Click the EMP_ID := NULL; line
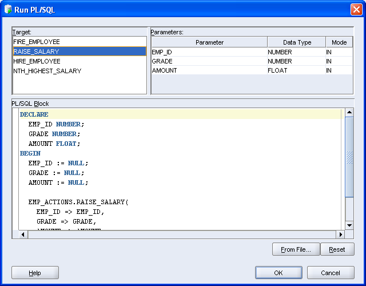 point(58,163)
